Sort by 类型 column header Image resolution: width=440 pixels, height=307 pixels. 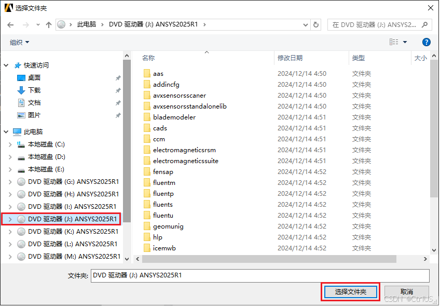point(359,58)
